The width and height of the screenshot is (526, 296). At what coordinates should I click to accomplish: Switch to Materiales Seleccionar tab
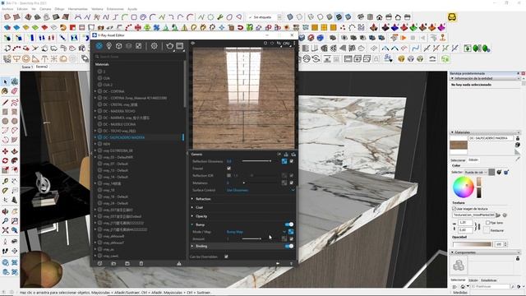[458, 160]
